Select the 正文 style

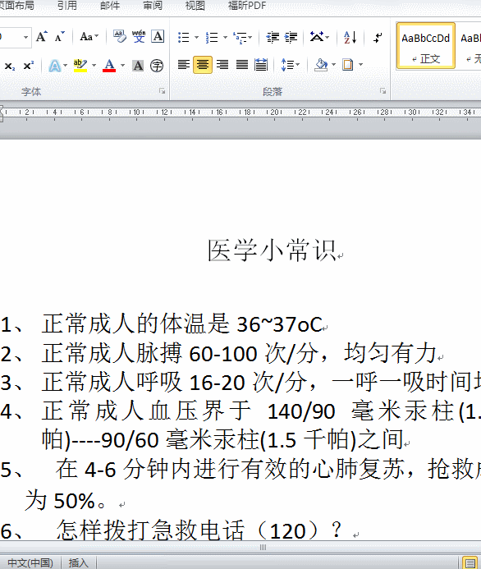(x=425, y=46)
